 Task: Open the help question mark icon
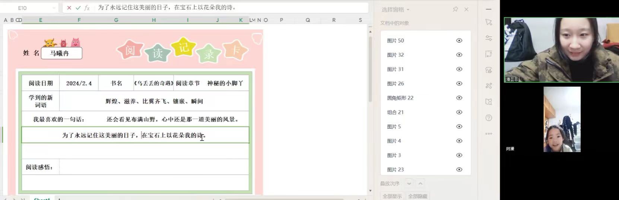(489, 118)
